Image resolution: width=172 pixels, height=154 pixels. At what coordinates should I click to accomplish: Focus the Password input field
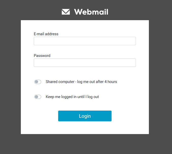click(85, 63)
